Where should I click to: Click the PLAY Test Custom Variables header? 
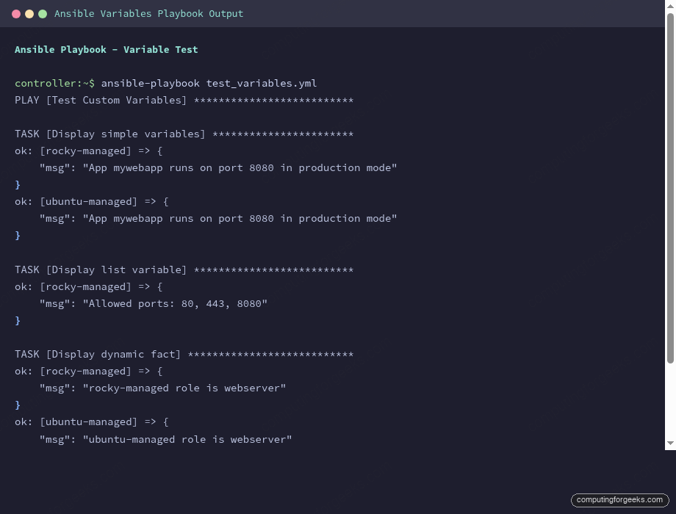point(184,100)
